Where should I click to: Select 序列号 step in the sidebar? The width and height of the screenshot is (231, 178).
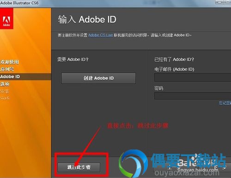pos(7,69)
